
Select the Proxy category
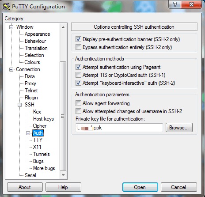30,83
